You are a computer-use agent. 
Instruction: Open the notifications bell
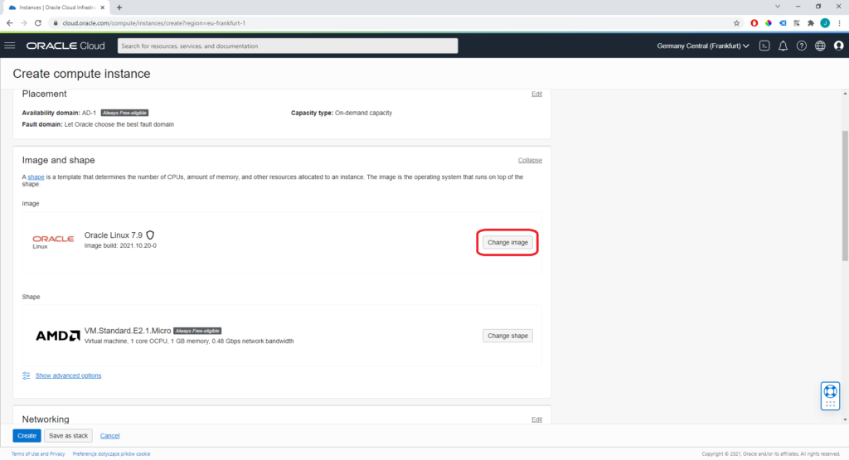click(x=783, y=46)
